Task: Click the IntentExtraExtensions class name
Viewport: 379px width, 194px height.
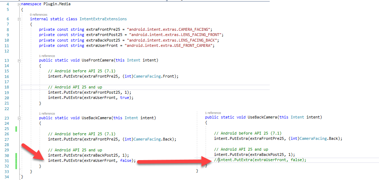Action: (103, 19)
